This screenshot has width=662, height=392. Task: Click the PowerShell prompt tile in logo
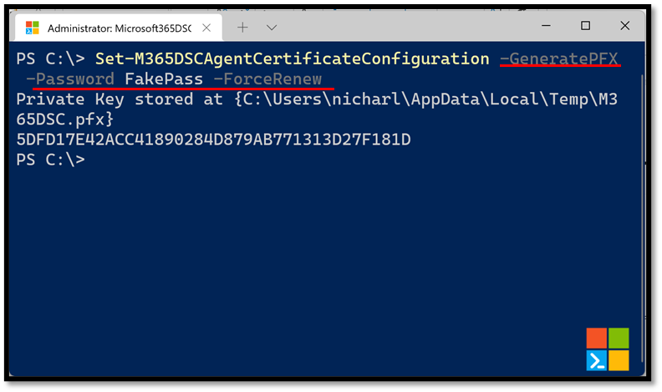597,361
